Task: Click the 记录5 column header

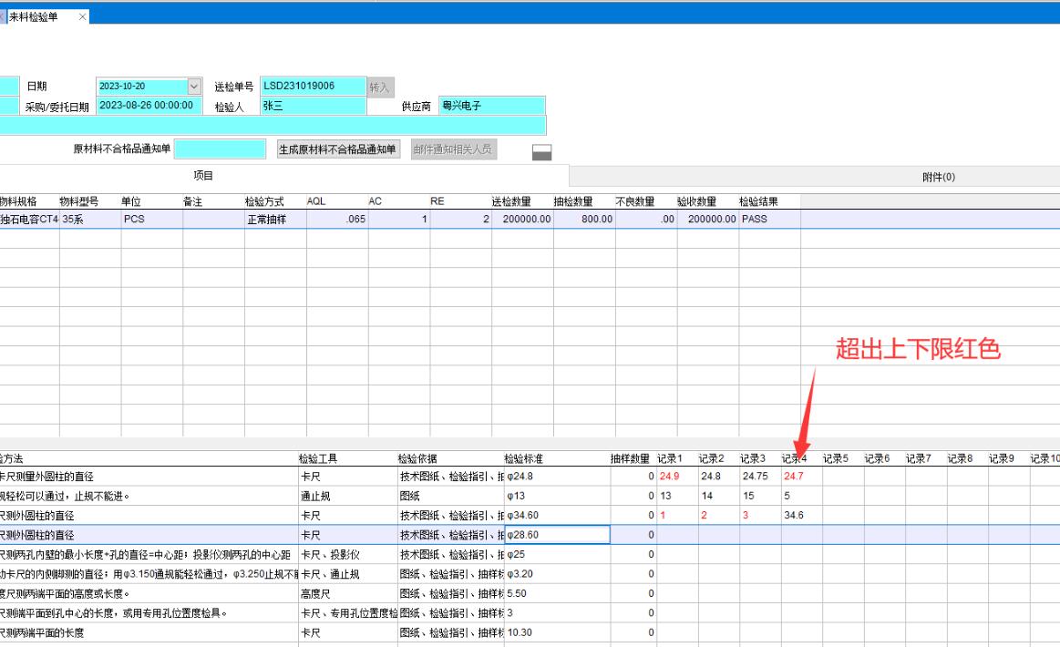Action: (836, 458)
